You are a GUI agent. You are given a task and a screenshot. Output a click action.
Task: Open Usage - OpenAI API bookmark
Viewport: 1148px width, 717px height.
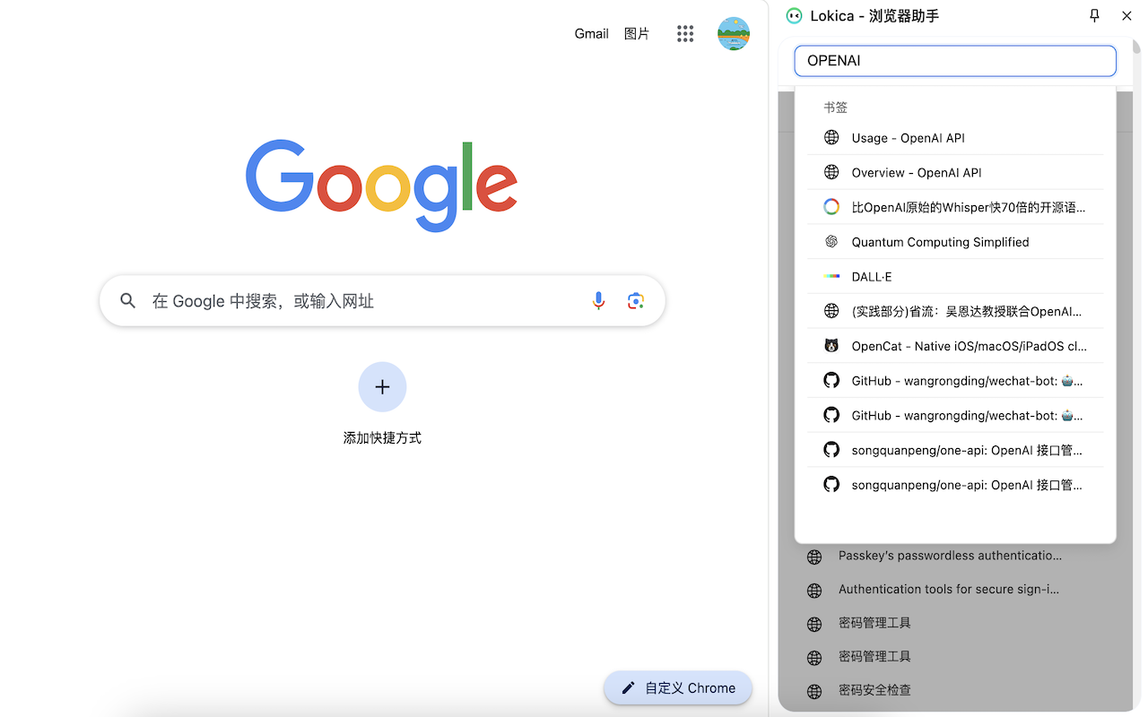point(955,137)
